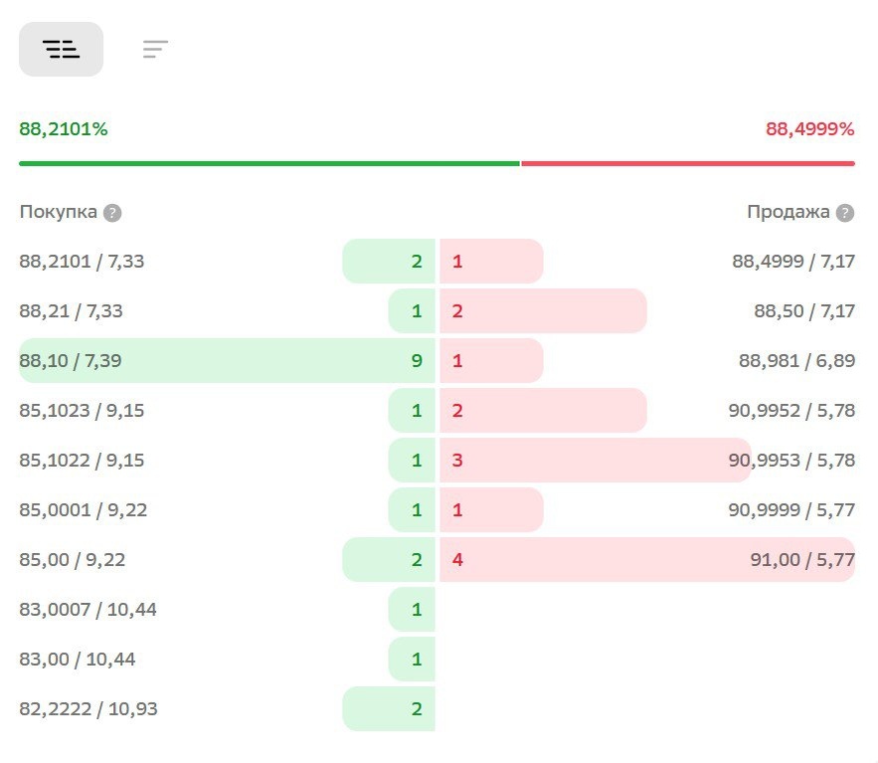Click the green part of the bid/ask ratio bar
Screen dimensions: 878x763
click(x=268, y=163)
